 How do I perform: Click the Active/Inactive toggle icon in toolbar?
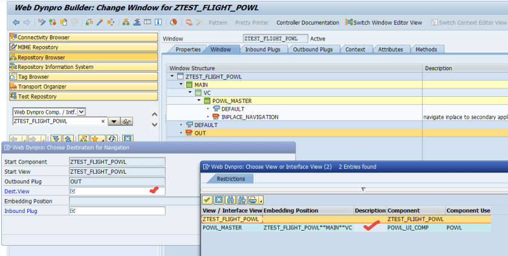(x=53, y=22)
